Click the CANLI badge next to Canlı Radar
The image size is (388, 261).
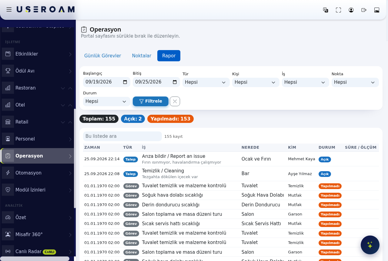click(x=49, y=252)
